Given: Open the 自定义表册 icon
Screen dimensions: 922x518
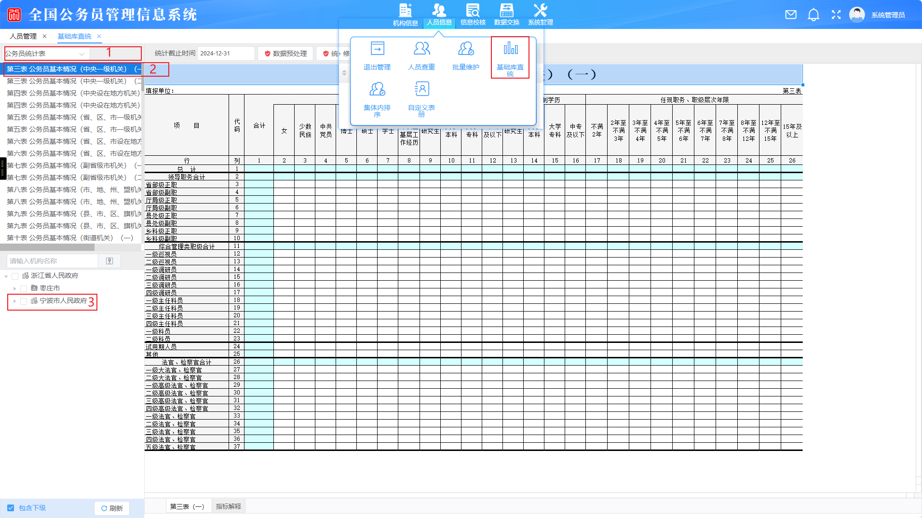Looking at the screenshot, I should click(421, 89).
